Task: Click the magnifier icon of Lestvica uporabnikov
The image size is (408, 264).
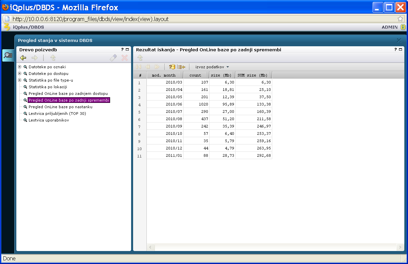Action: [x=25, y=120]
